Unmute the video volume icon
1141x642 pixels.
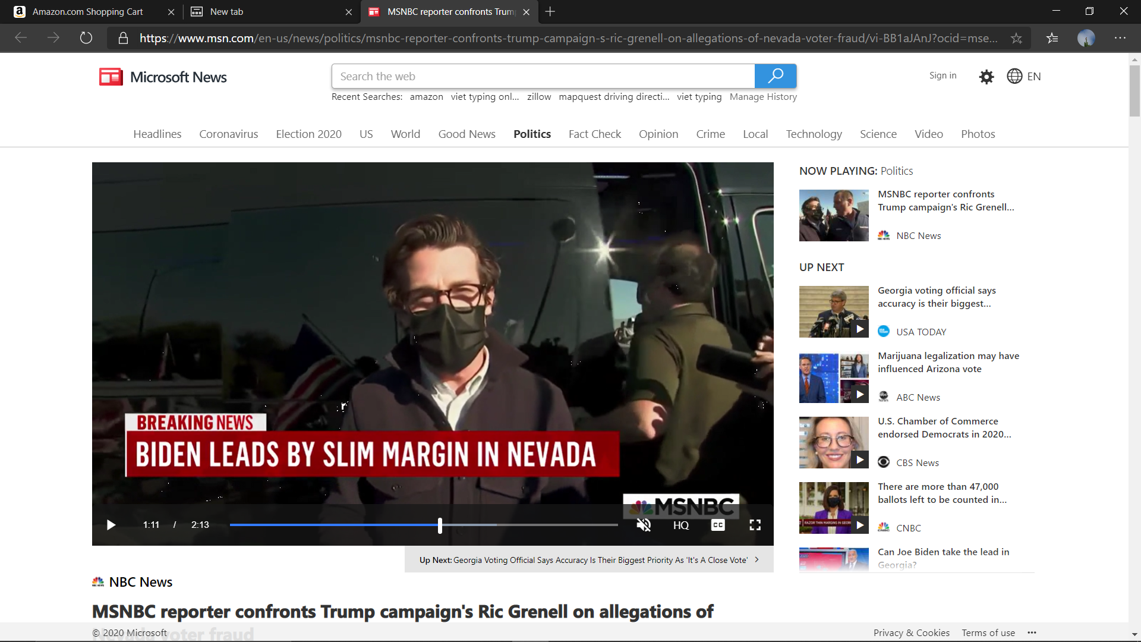(644, 525)
